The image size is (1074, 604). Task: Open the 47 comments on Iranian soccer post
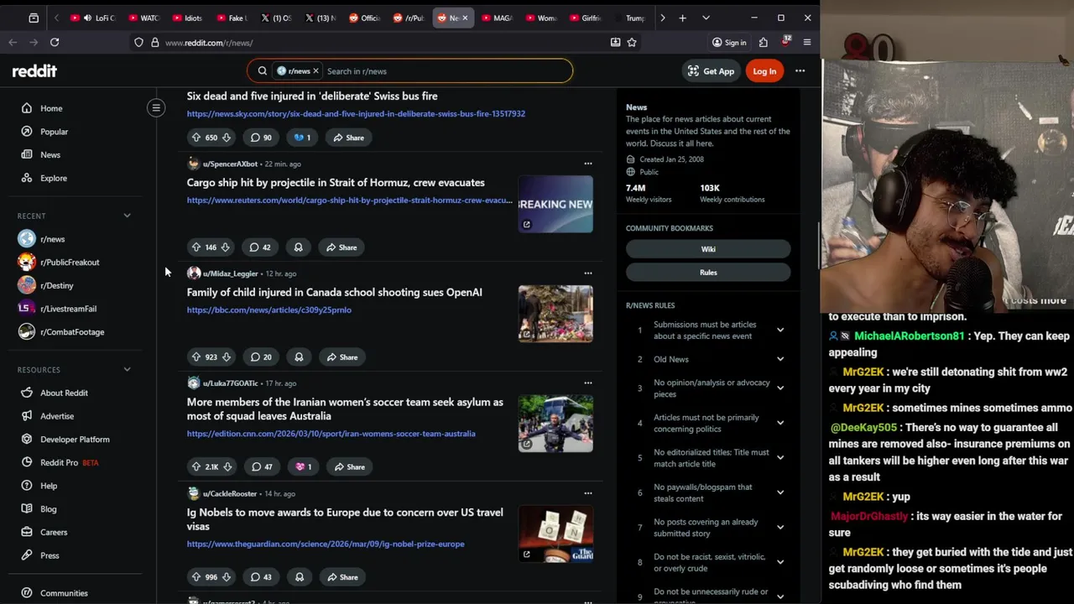[262, 467]
